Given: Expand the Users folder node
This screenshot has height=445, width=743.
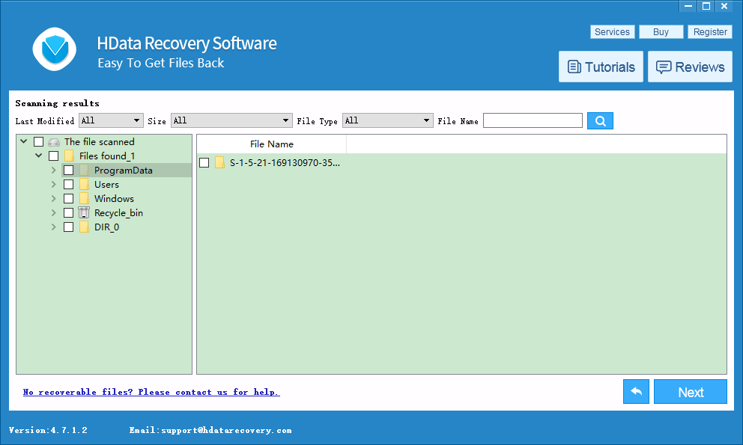Looking at the screenshot, I should click(x=53, y=184).
